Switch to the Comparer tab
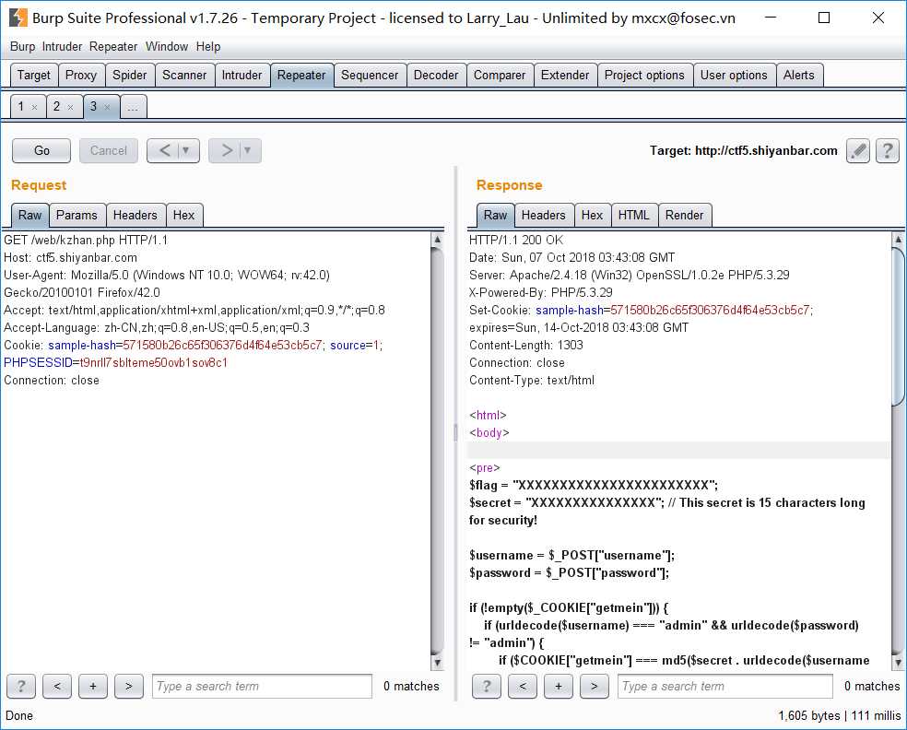Image resolution: width=907 pixels, height=730 pixels. (x=500, y=76)
